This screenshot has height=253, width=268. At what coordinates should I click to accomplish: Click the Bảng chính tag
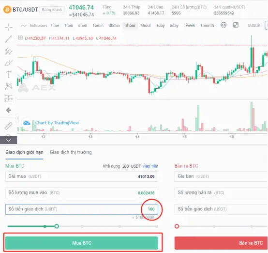(x=52, y=10)
